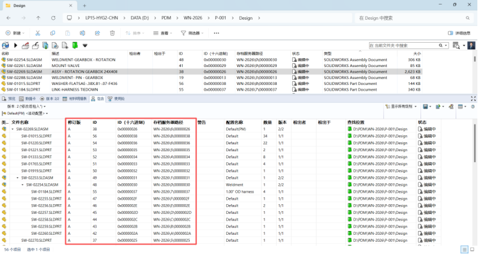
Task: Click the black play arrow PDM icon
Action: [x=15, y=45]
